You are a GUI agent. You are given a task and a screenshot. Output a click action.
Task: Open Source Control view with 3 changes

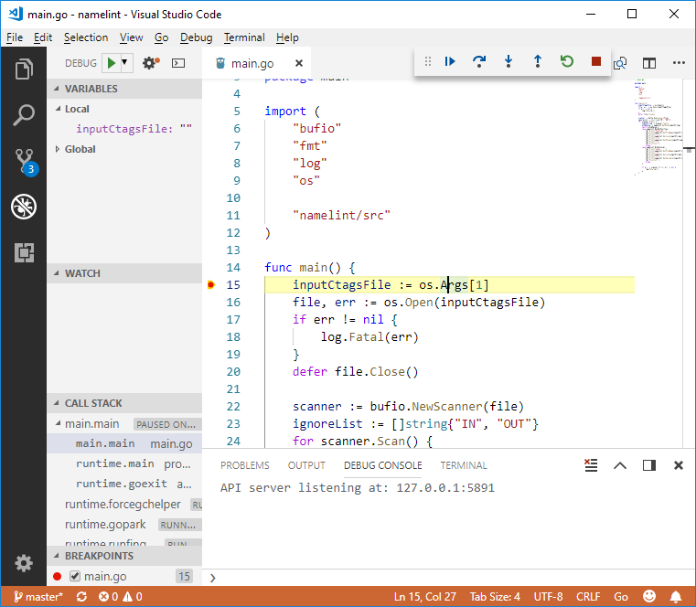coord(26,162)
